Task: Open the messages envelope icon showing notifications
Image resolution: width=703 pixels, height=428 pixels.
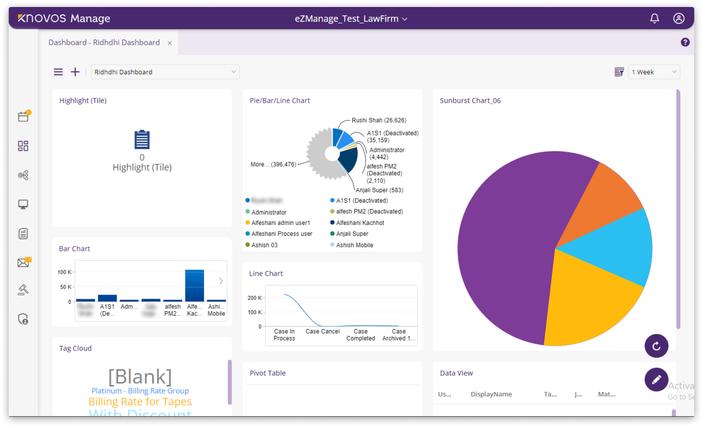Action: (x=23, y=263)
